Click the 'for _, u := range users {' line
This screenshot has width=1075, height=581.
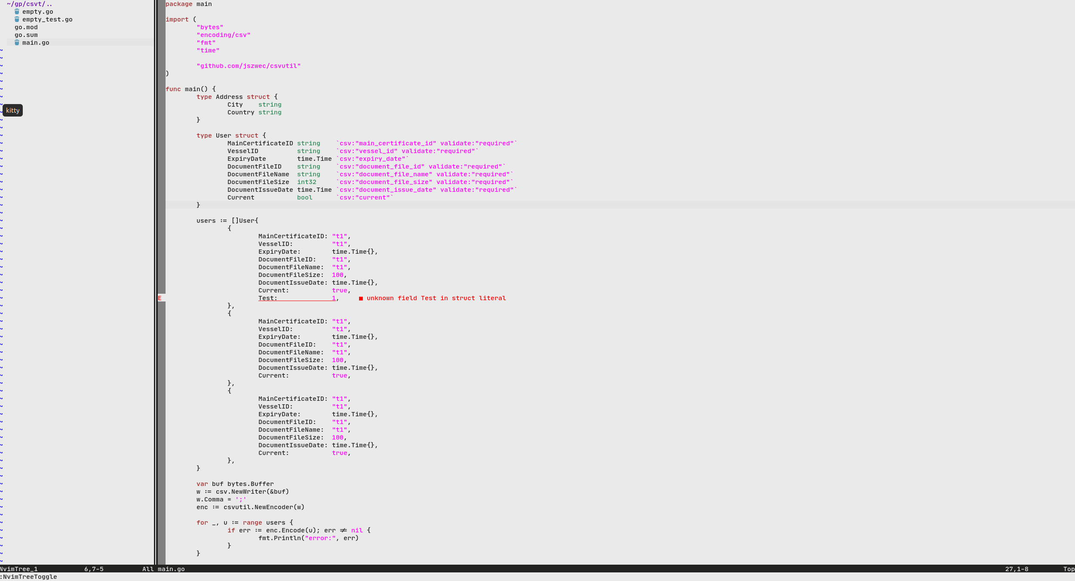(245, 523)
